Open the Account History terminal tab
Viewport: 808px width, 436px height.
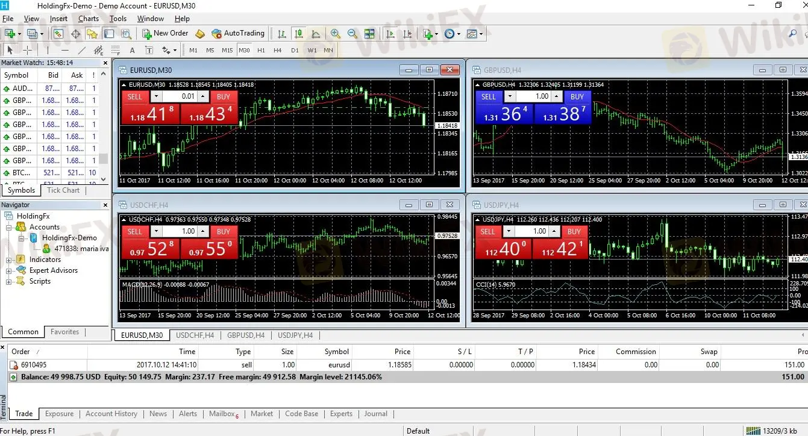coord(111,414)
